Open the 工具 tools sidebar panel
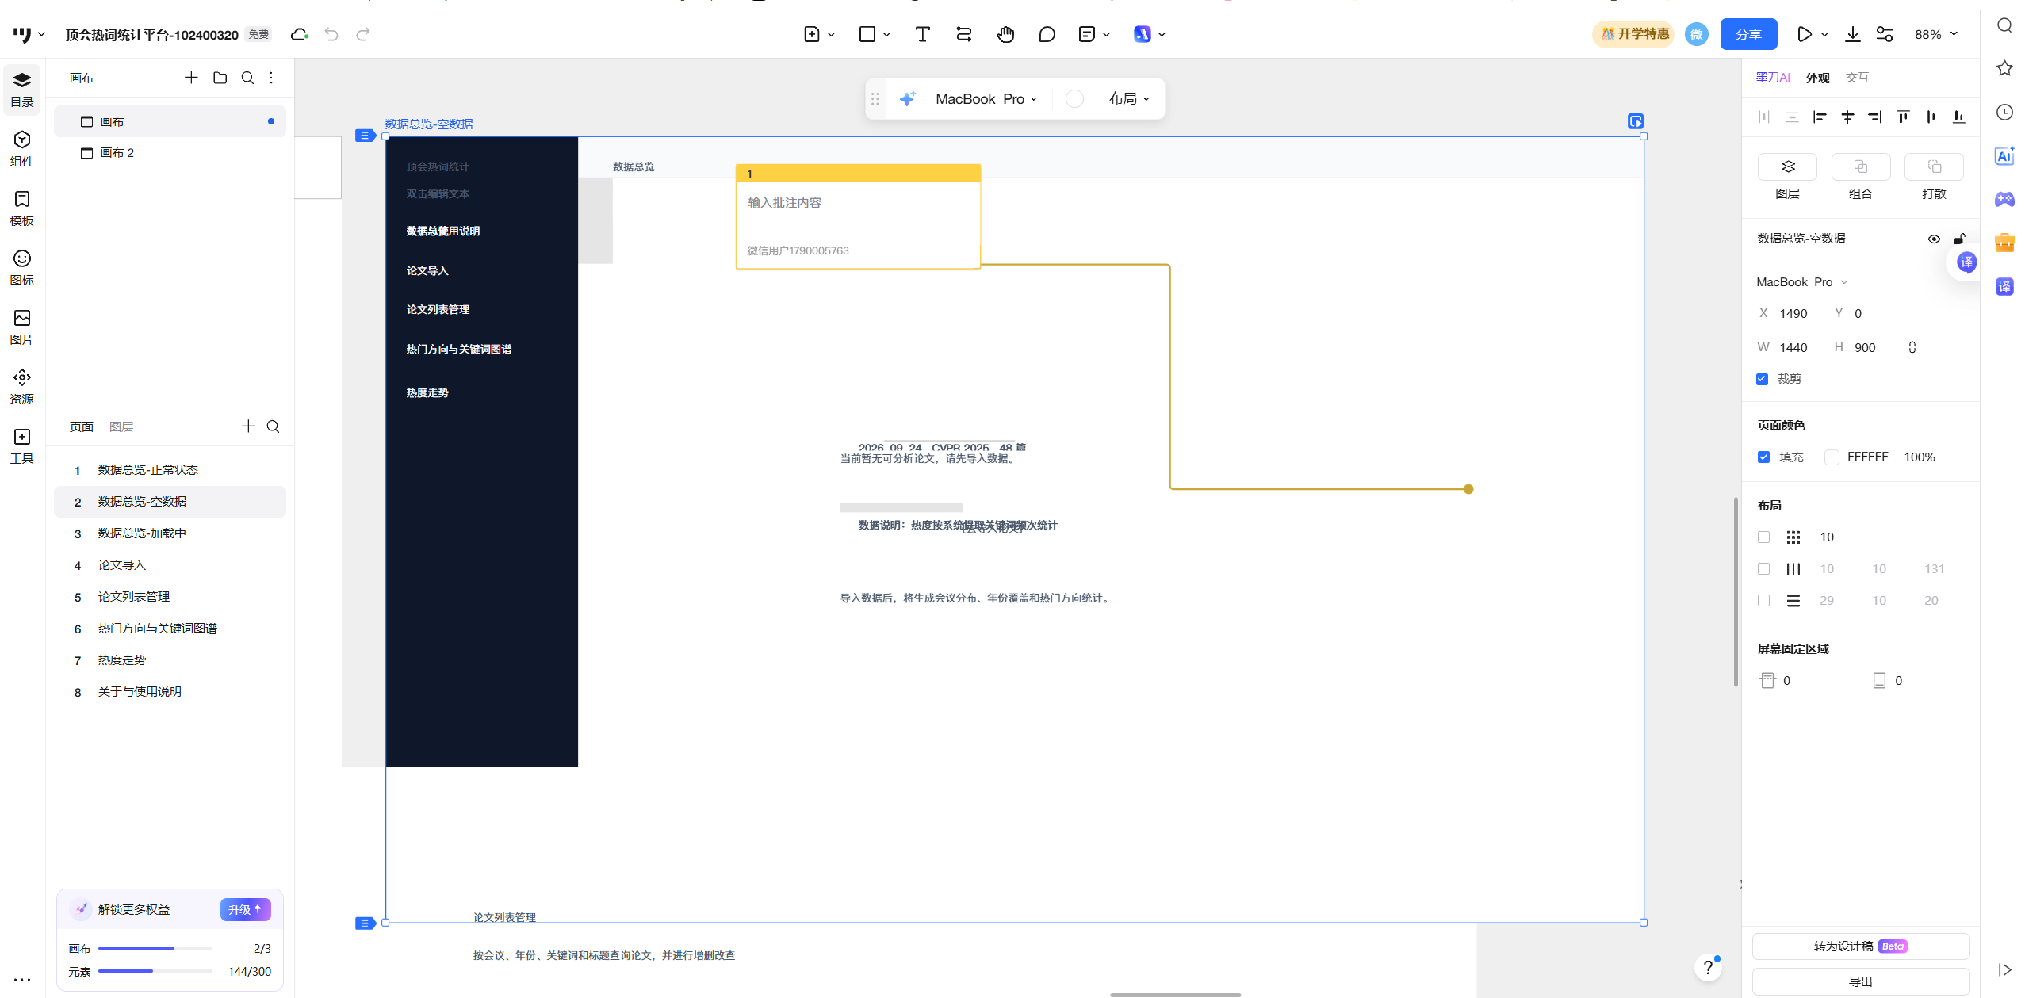The width and height of the screenshot is (2025, 998). (x=22, y=446)
